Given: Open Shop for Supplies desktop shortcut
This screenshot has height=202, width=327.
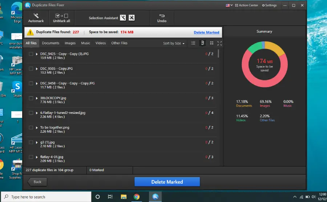Looking at the screenshot, I should (x=16, y=169).
